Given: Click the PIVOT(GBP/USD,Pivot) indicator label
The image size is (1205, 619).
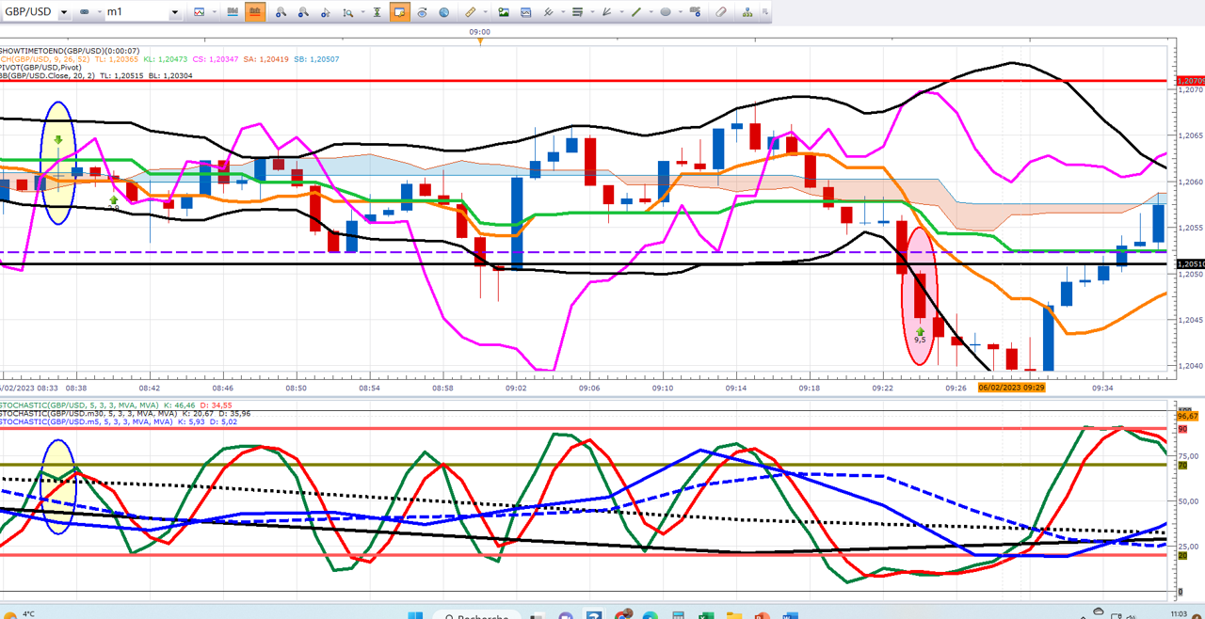Looking at the screenshot, I should pos(40,68).
